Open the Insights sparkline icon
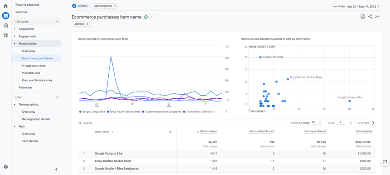Image resolution: width=390 pixels, height=175 pixels. [x=377, y=17]
